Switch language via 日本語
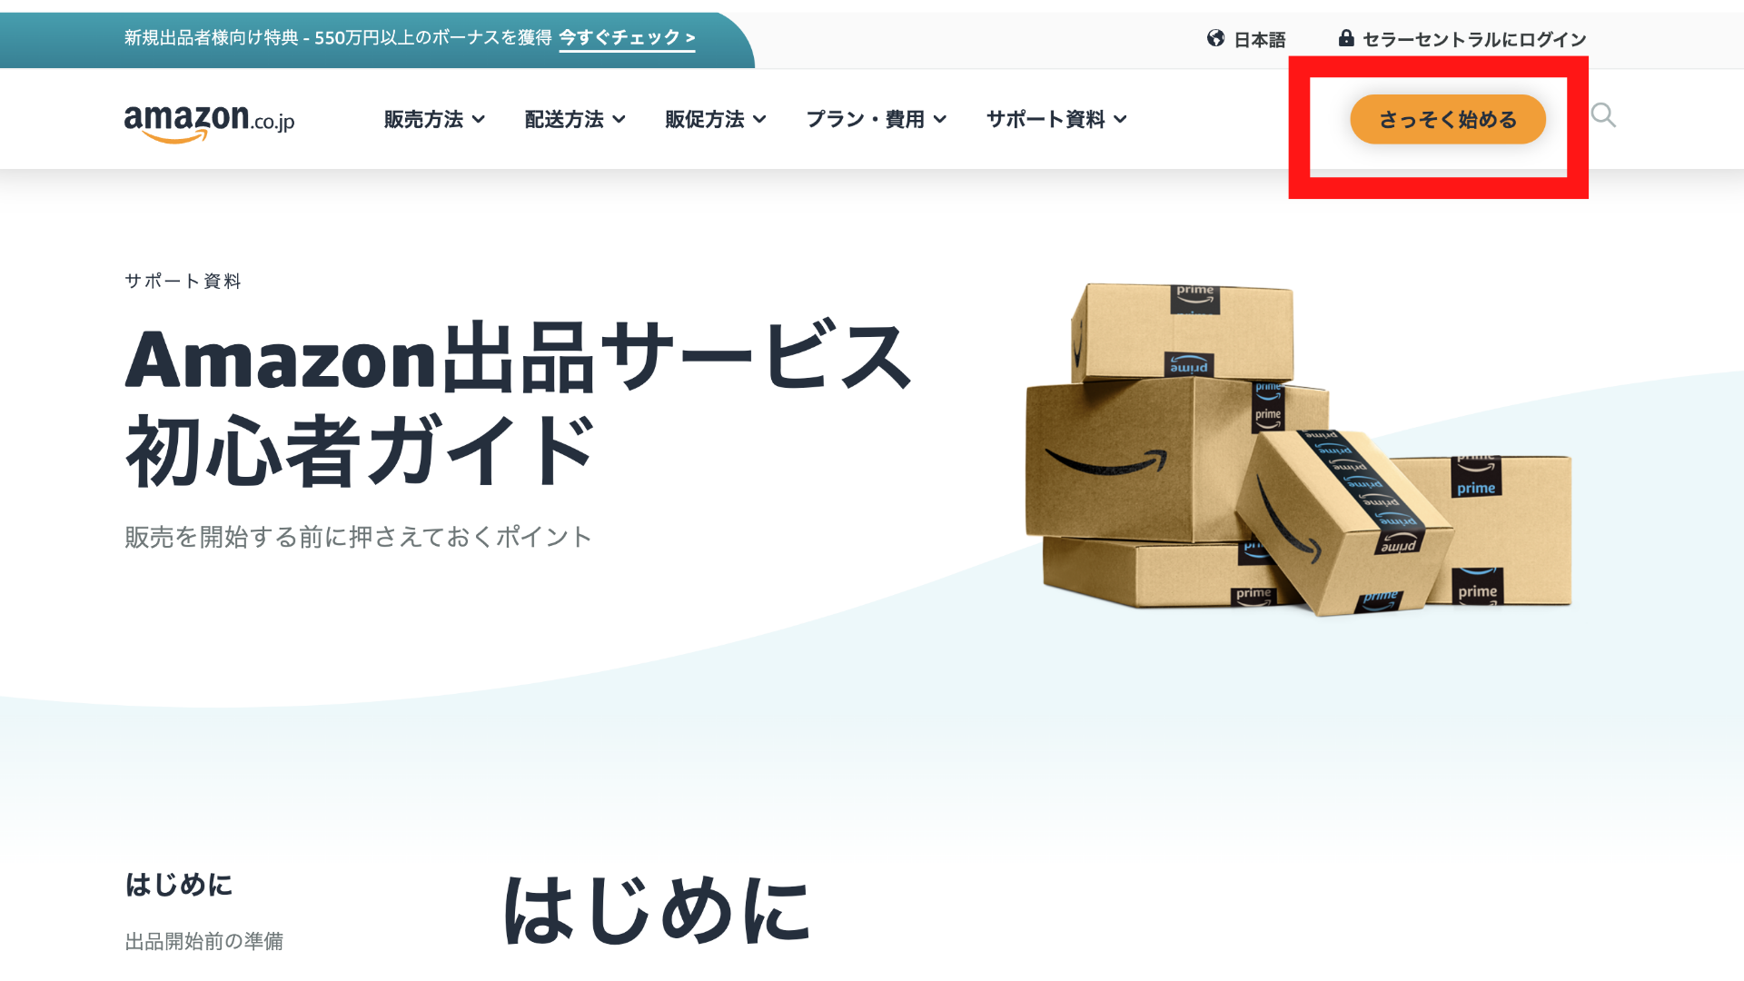This screenshot has width=1744, height=981. tap(1259, 39)
